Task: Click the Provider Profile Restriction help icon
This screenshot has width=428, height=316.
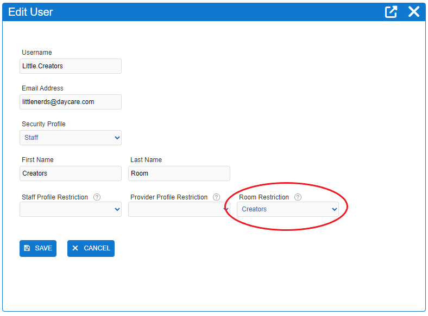Action: [217, 197]
